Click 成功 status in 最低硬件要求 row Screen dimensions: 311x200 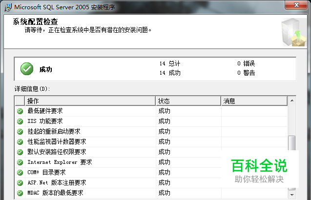pos(164,111)
